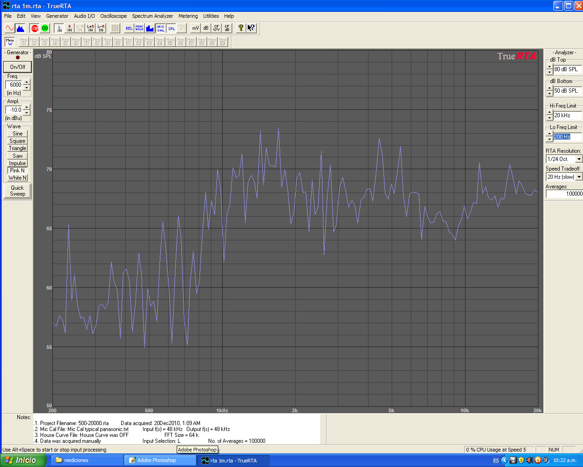
Task: Toggle the grid display icon
Action: tap(115, 28)
